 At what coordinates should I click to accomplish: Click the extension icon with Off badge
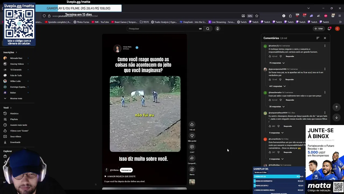(x=333, y=16)
